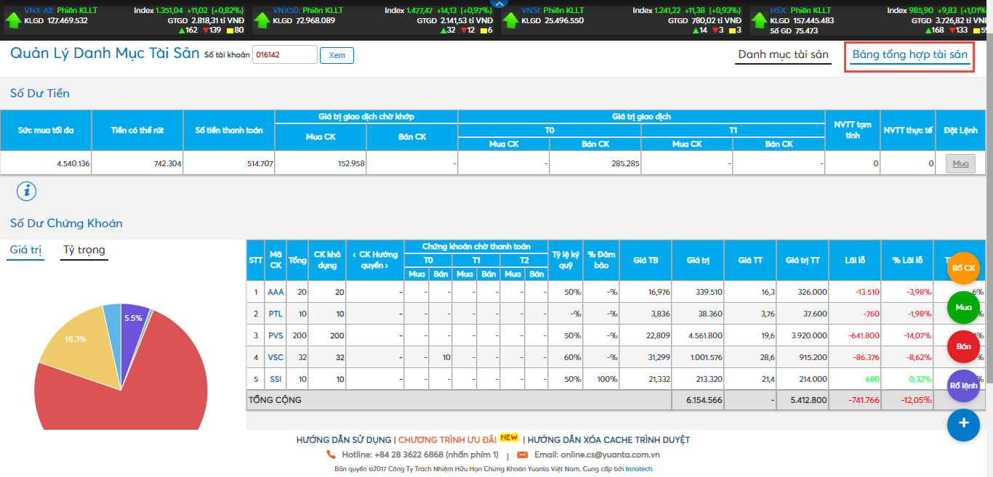Click the Xem button beside account number

pyautogui.click(x=337, y=55)
